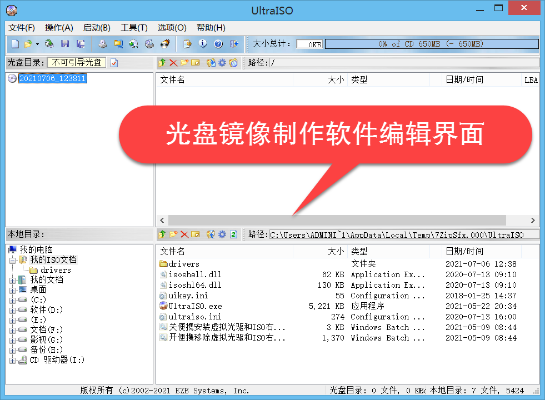Show image info with the 'i' icon
Screen dimensions: 545x400
tap(203, 44)
